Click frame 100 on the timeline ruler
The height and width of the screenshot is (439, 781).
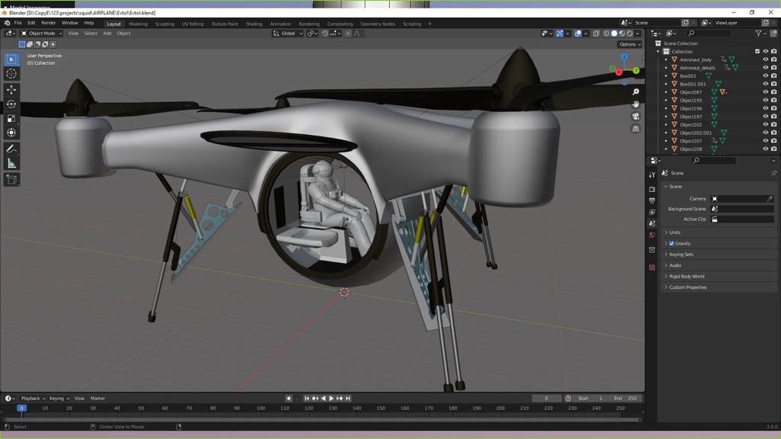click(261, 409)
